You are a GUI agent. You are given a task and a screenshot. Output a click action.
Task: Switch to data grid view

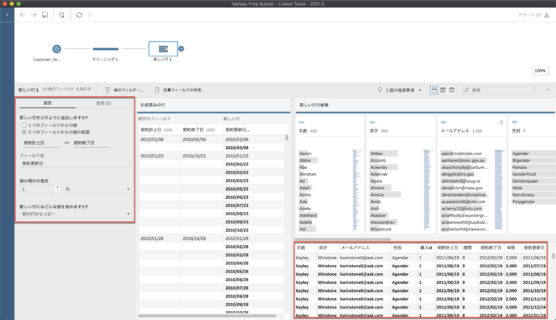(443, 90)
